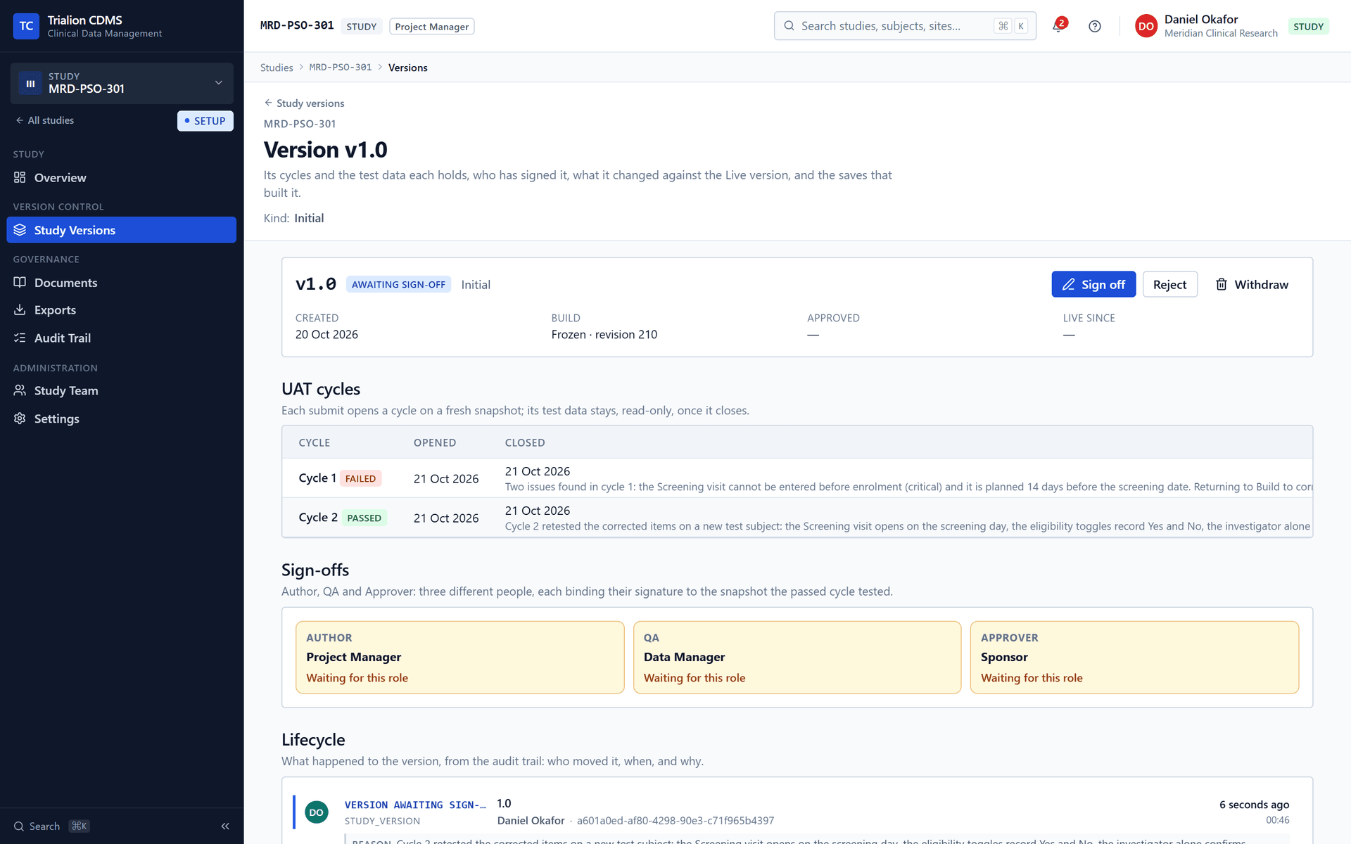This screenshot has height=844, width=1351.
Task: Click the Audit Trail list icon
Action: click(x=20, y=338)
